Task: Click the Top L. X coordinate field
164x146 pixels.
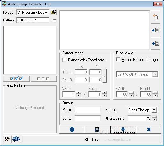Action: click(81, 72)
